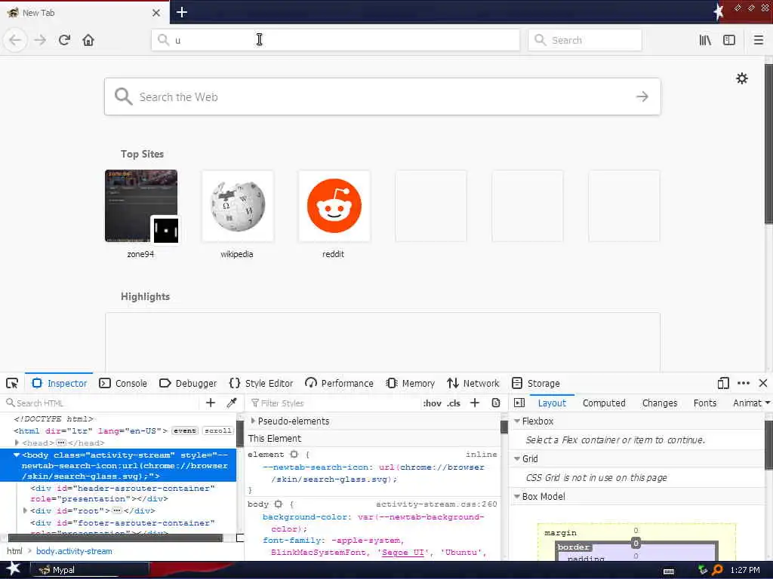Open a new tab with plus button

click(182, 12)
